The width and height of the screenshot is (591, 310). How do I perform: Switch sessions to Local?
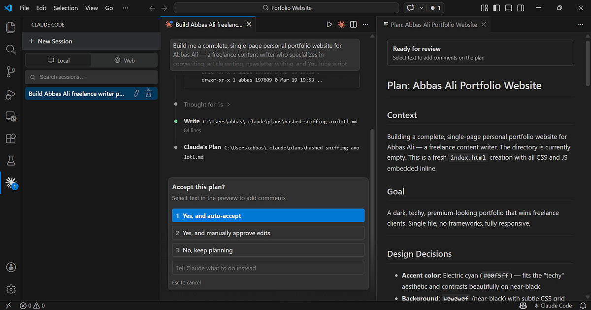tap(58, 60)
